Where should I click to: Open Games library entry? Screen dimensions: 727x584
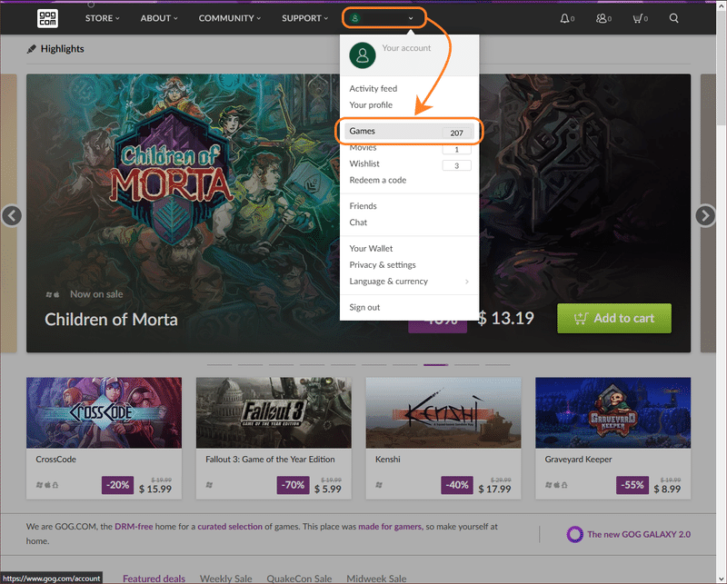pyautogui.click(x=410, y=131)
